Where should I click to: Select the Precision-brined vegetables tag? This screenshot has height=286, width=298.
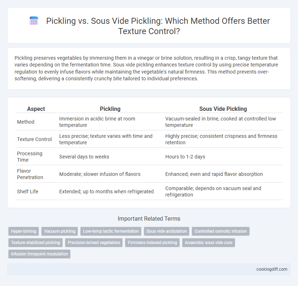94,243
